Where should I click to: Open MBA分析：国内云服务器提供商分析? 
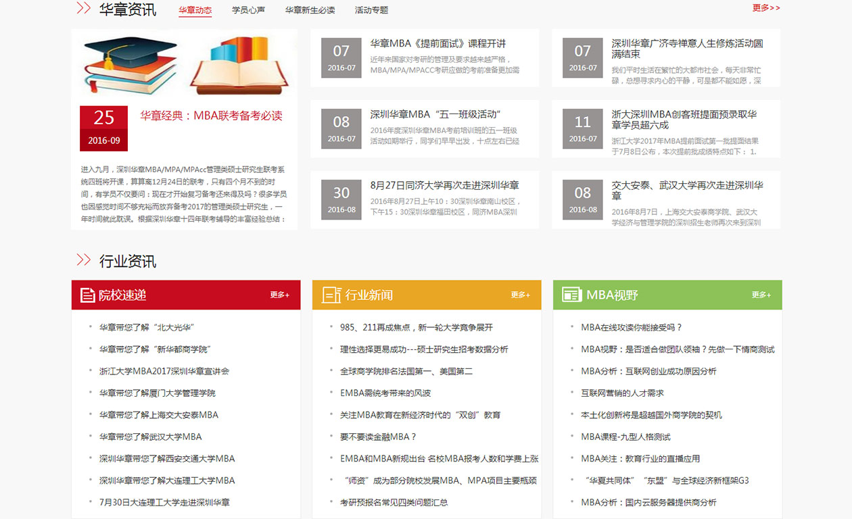point(648,502)
